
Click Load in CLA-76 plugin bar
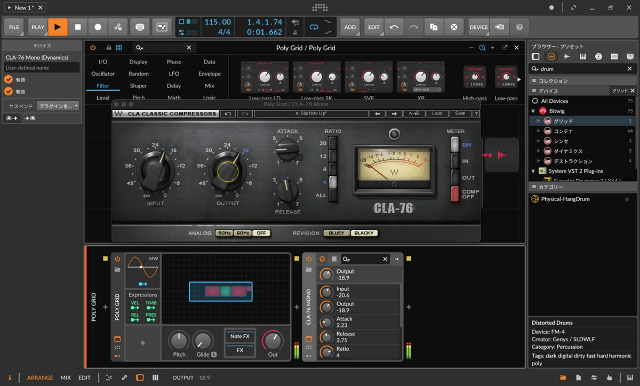click(437, 114)
